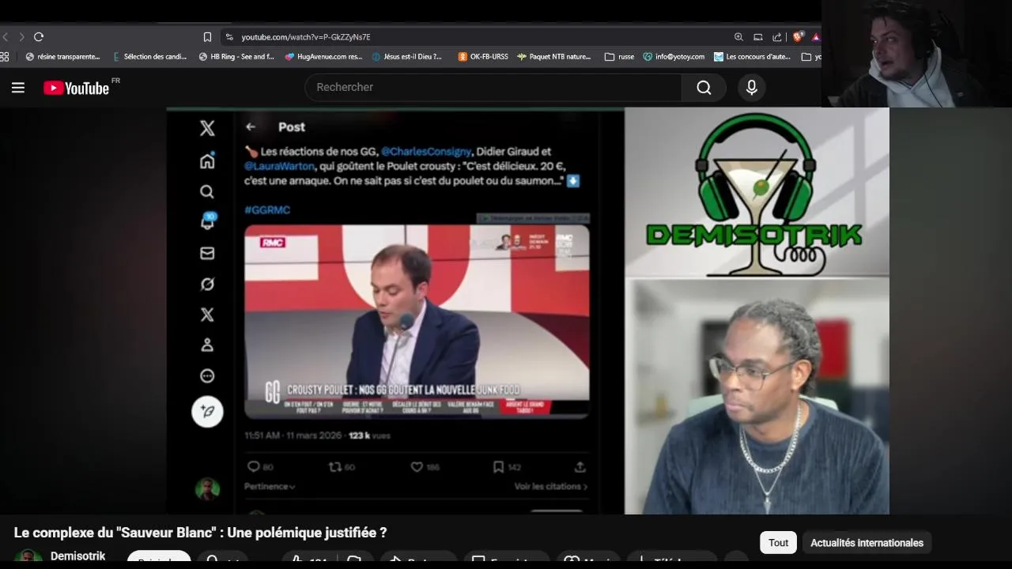Open the 'Les concours d'aute...' bookmark
Image resolution: width=1012 pixels, height=569 pixels.
[x=752, y=57]
